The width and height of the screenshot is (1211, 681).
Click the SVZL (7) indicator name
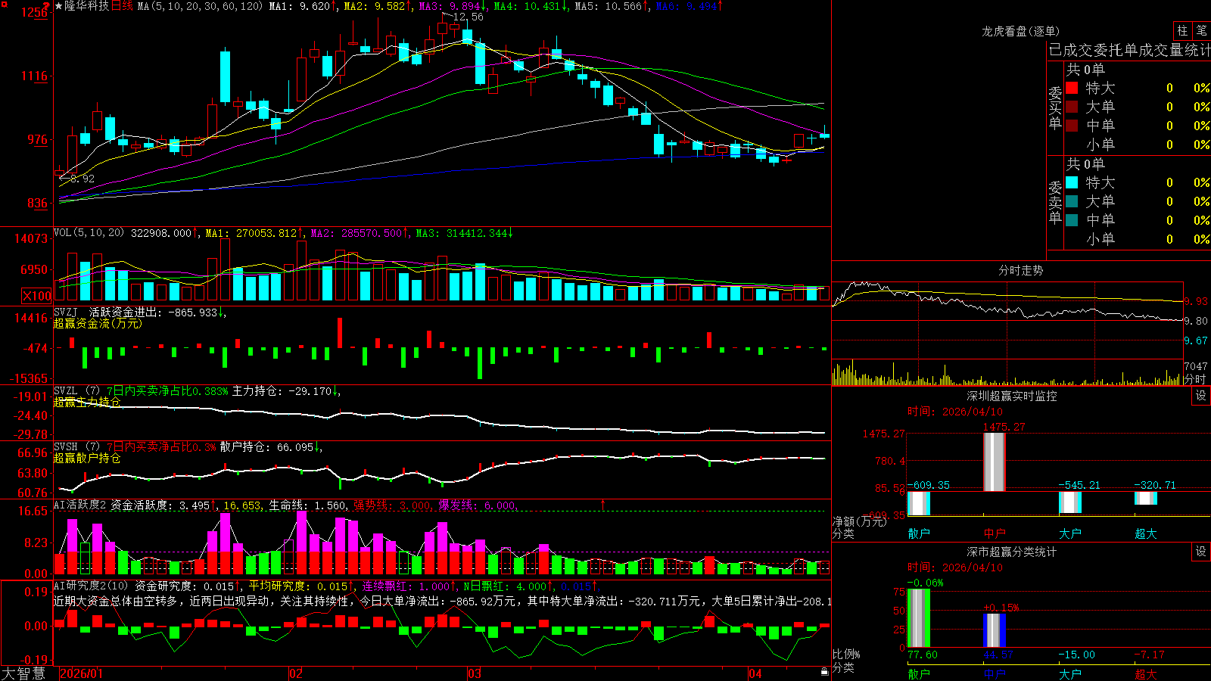click(x=76, y=391)
